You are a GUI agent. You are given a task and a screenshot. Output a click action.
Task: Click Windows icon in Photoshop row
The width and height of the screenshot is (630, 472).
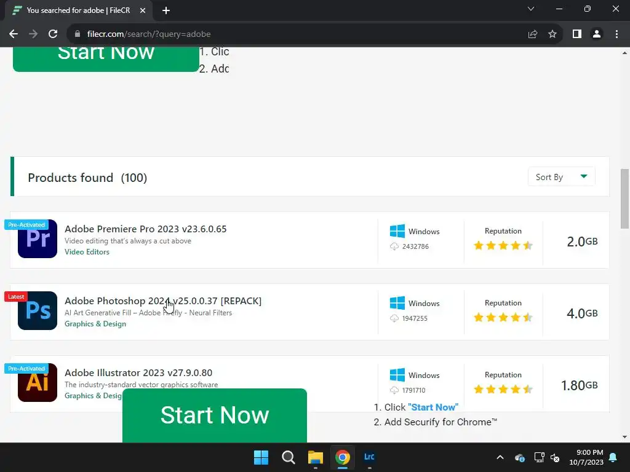pos(397,303)
